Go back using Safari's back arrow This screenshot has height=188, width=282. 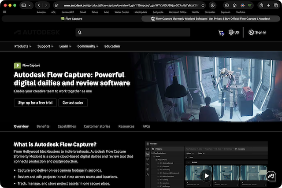click(39, 5)
